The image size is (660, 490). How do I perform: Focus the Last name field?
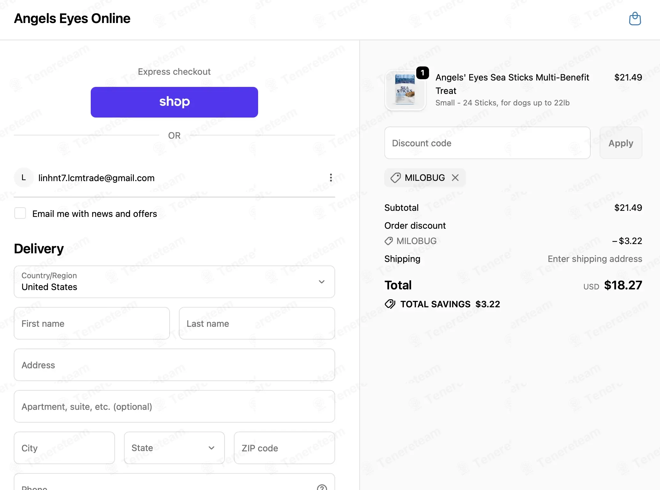(257, 323)
